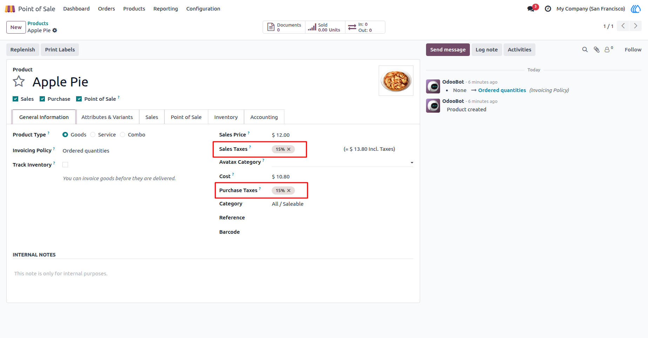Click the Point of Sale app logo
The width and height of the screenshot is (648, 338).
tap(10, 9)
